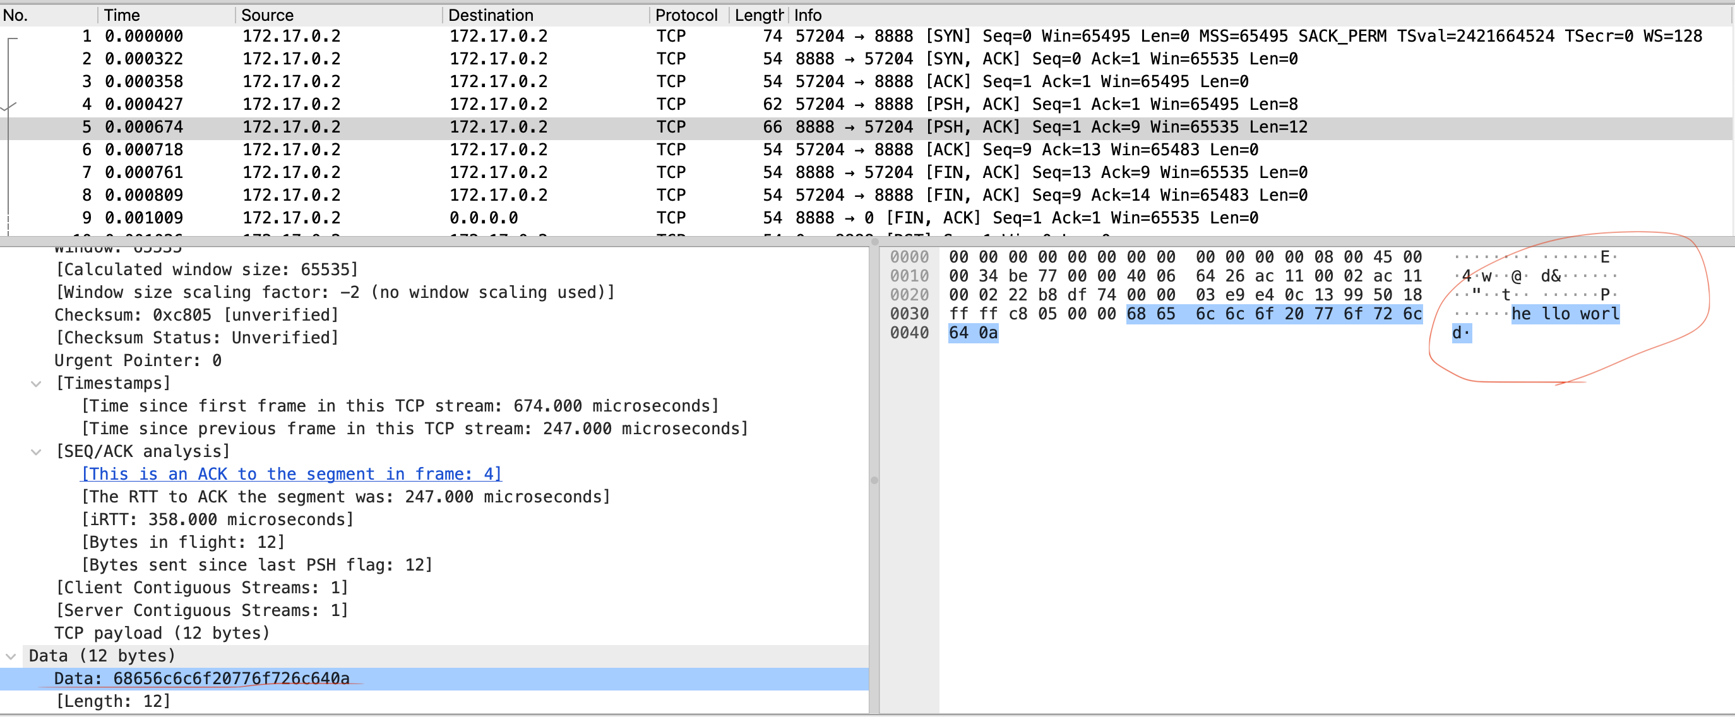Select TCP payload (12 bytes) line
1735x717 pixels.
click(x=162, y=633)
